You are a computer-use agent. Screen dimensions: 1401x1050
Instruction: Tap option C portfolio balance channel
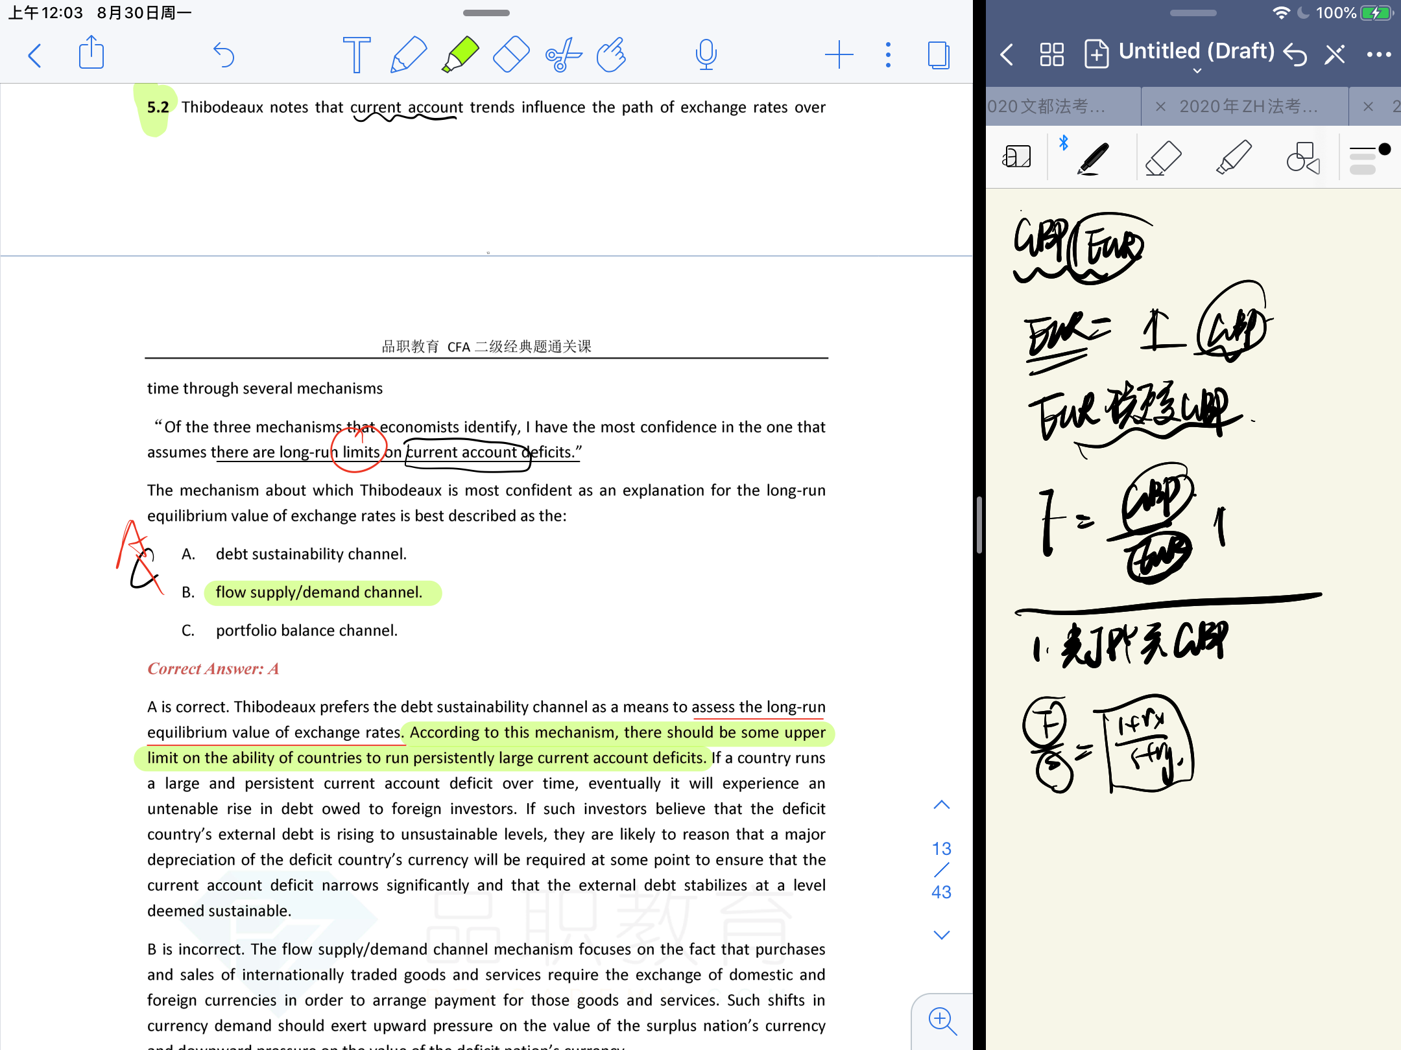[306, 631]
